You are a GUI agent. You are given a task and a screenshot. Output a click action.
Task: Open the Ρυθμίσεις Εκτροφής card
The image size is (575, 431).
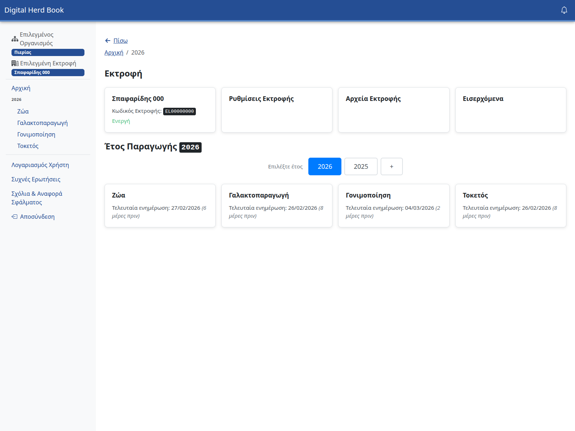click(x=277, y=110)
